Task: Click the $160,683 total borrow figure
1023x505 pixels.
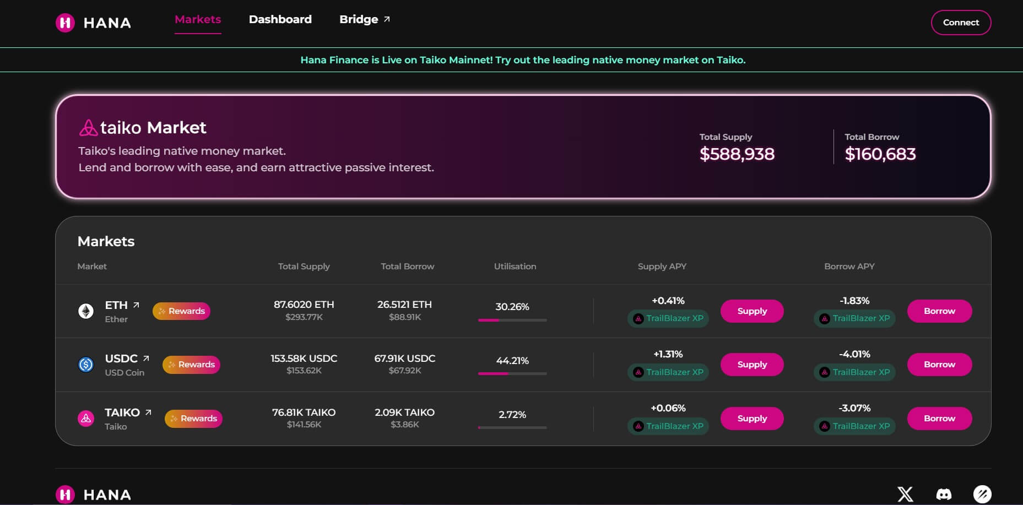Action: (880, 154)
